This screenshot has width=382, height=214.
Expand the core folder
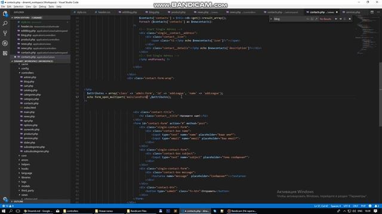pyautogui.click(x=24, y=156)
